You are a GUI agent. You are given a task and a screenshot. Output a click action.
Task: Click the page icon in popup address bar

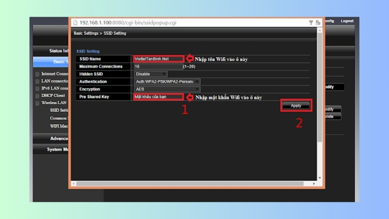(75, 22)
